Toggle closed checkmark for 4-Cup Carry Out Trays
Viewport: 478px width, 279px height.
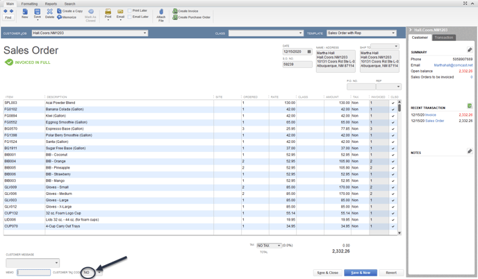click(393, 226)
